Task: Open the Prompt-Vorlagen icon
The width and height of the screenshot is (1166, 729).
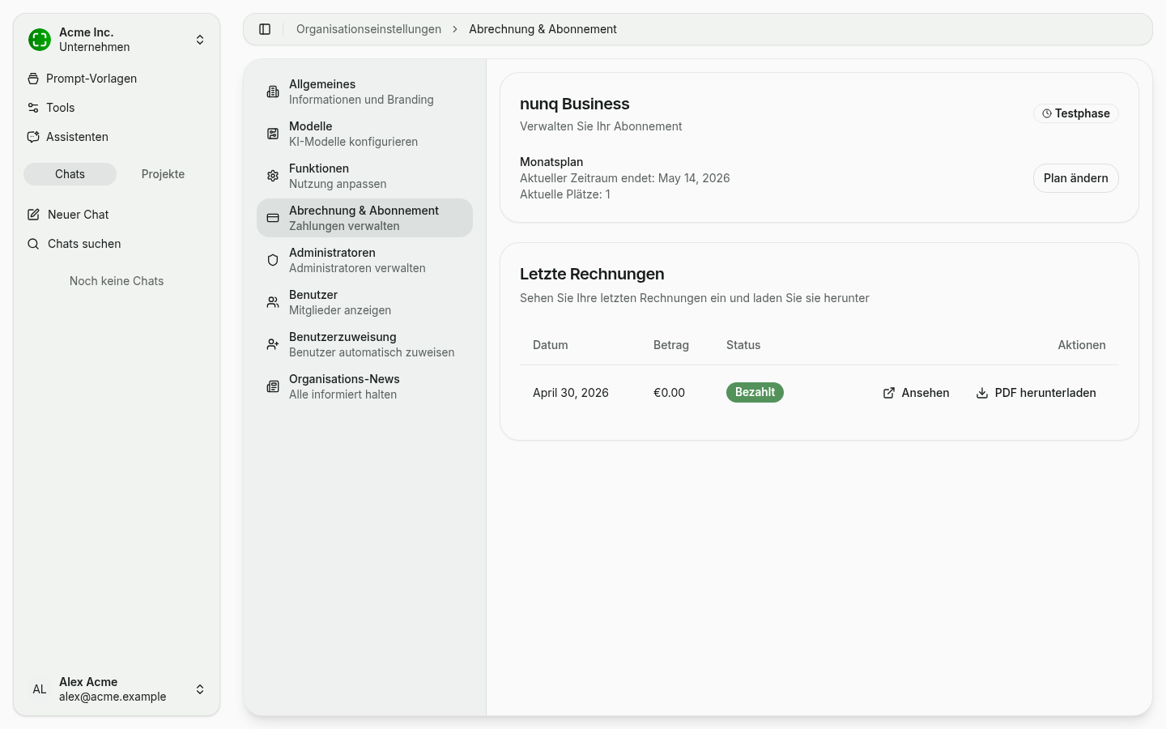Action: [33, 79]
